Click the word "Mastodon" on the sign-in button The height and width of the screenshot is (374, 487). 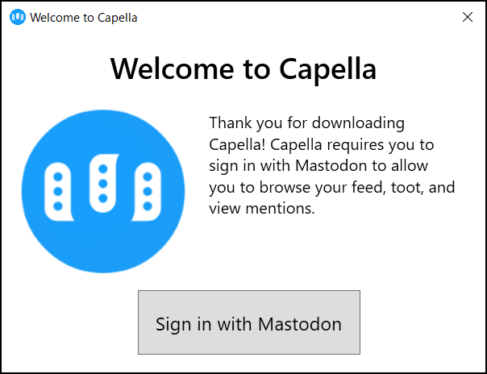(x=300, y=324)
